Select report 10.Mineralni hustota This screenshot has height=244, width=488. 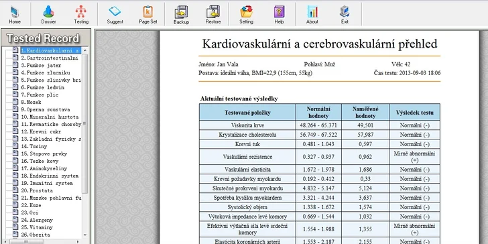pos(50,117)
